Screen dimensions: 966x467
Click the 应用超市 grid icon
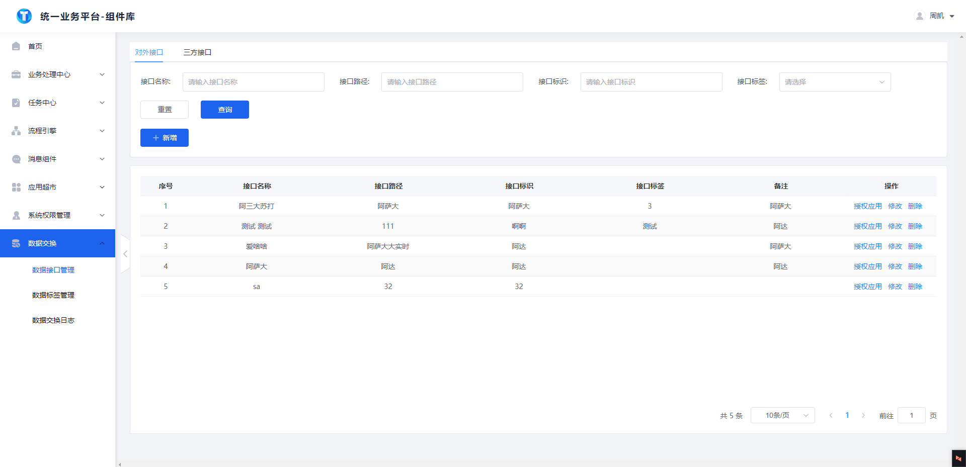(16, 187)
